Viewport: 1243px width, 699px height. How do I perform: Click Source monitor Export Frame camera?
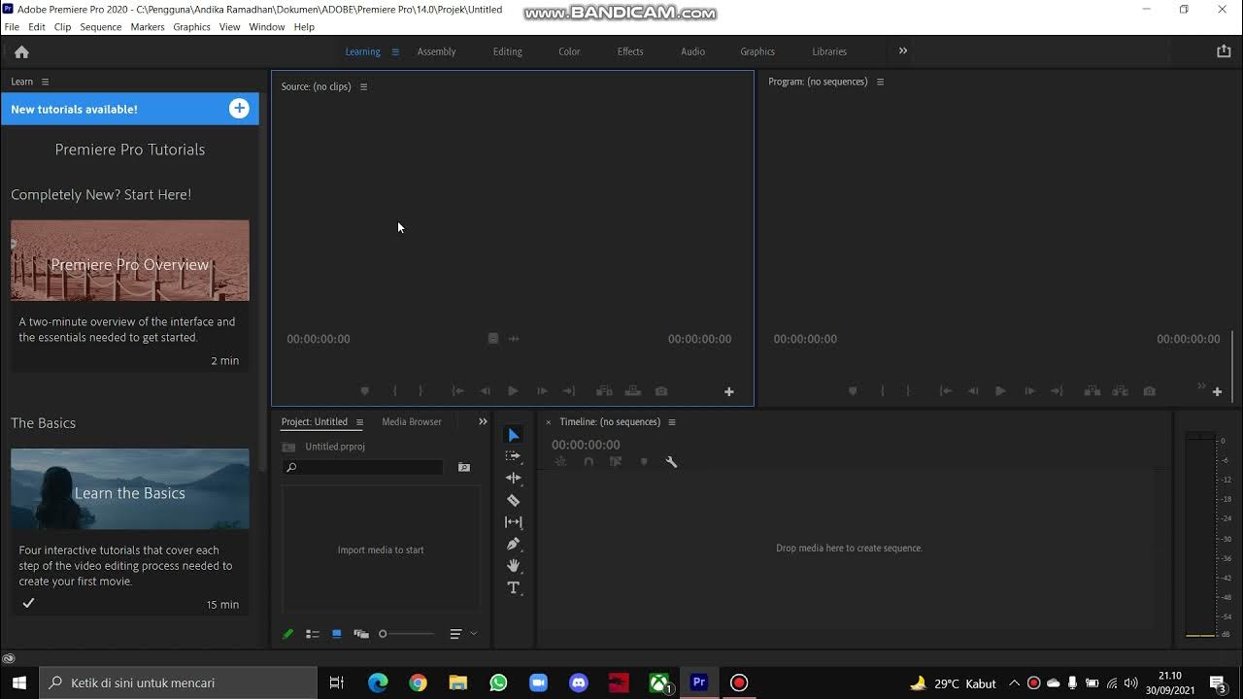[x=661, y=391]
